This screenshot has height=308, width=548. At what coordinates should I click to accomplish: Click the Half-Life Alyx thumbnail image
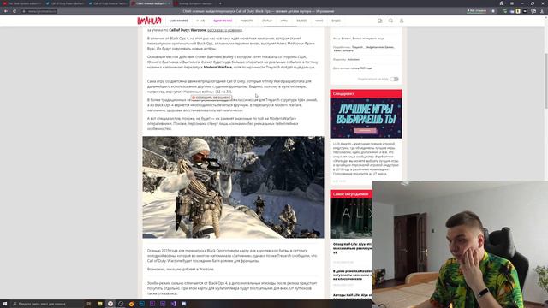[351, 218]
